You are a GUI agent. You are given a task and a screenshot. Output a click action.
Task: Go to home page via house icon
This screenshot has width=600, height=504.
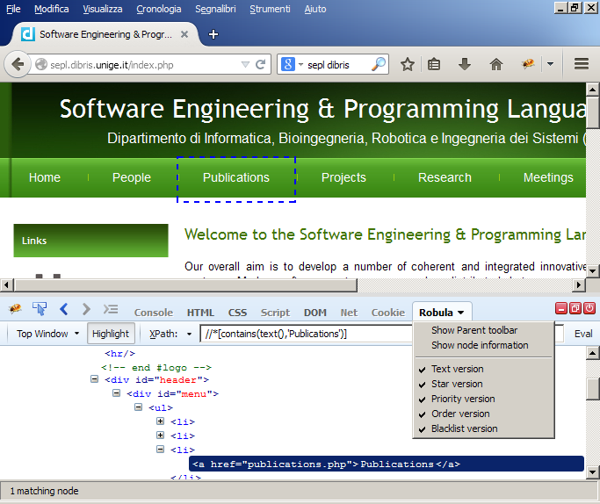[496, 64]
